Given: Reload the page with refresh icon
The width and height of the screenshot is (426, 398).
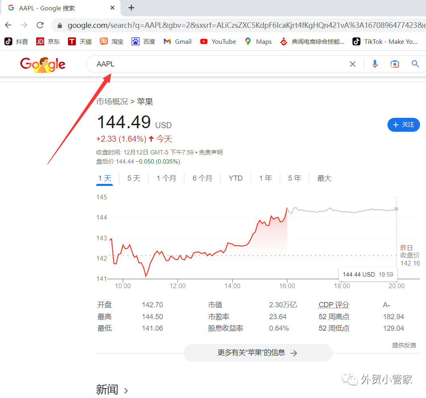Looking at the screenshot, I should click(x=40, y=25).
